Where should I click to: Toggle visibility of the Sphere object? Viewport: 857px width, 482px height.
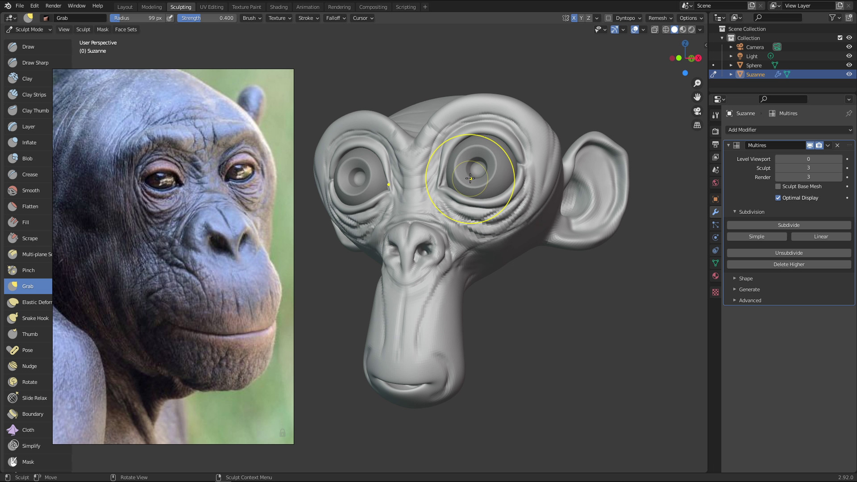tap(849, 65)
